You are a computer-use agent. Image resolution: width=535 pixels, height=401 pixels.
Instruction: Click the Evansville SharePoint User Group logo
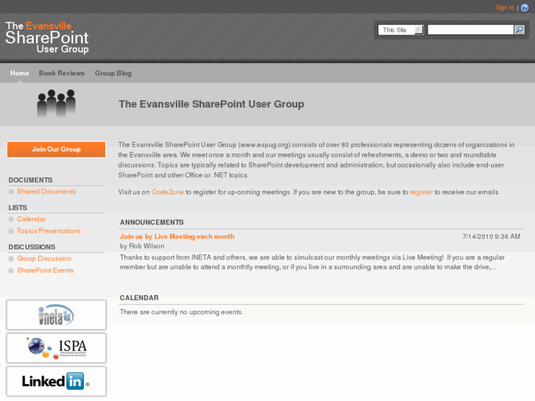click(47, 38)
